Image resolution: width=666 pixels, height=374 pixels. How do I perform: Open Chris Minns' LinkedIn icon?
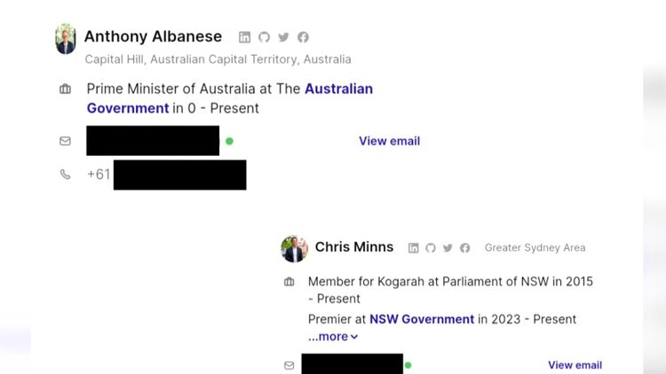tap(413, 248)
